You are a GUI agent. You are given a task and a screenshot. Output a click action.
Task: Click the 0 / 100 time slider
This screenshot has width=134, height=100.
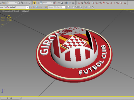coord(10,98)
